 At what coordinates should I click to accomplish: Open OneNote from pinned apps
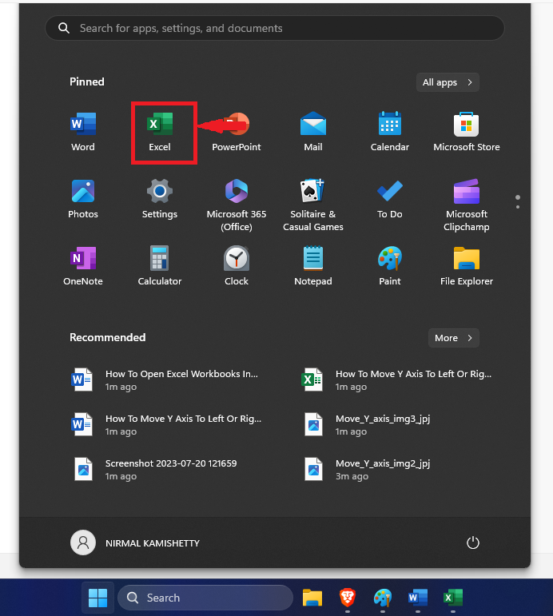click(83, 266)
